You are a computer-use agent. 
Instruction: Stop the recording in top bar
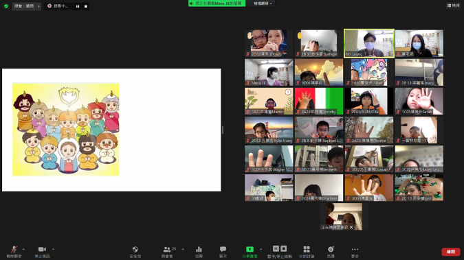[x=86, y=6]
